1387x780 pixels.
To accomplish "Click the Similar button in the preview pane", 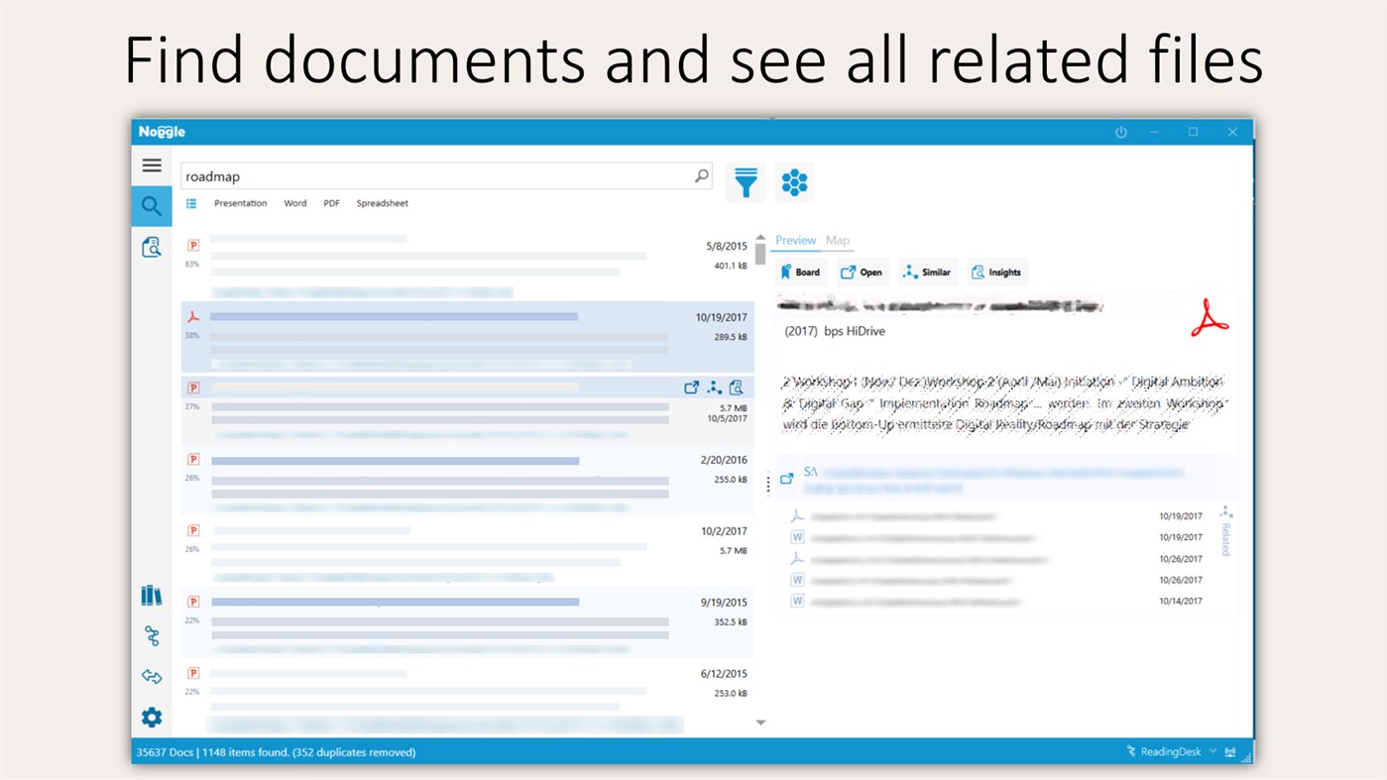I will (926, 272).
